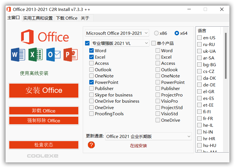Check Publisher in the suite list
235x168 pixels.
tap(91, 88)
